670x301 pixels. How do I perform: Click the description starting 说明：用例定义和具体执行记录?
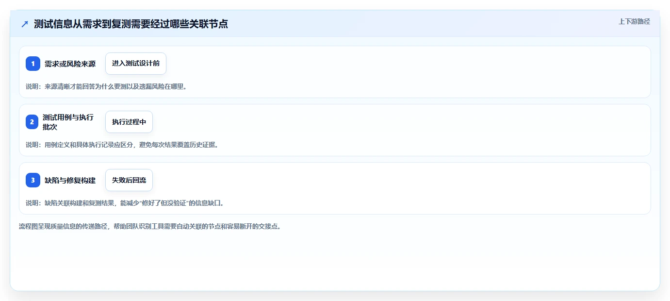point(122,145)
